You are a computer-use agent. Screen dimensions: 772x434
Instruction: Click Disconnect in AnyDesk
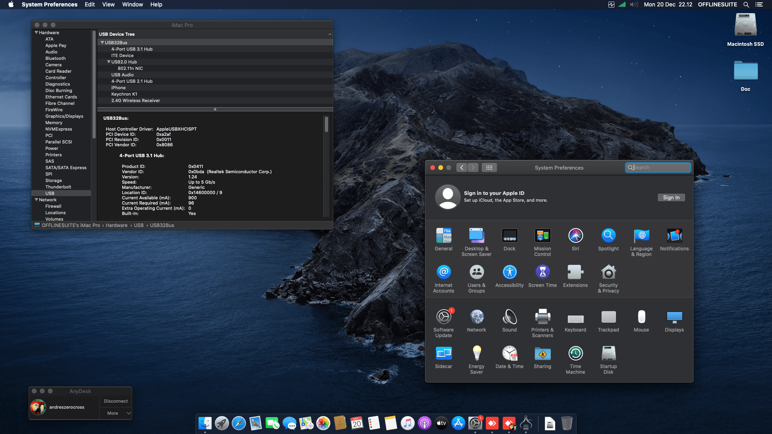(115, 401)
